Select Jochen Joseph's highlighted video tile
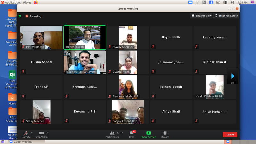Image resolution: width=256 pixels, height=144 pixels. point(85,37)
